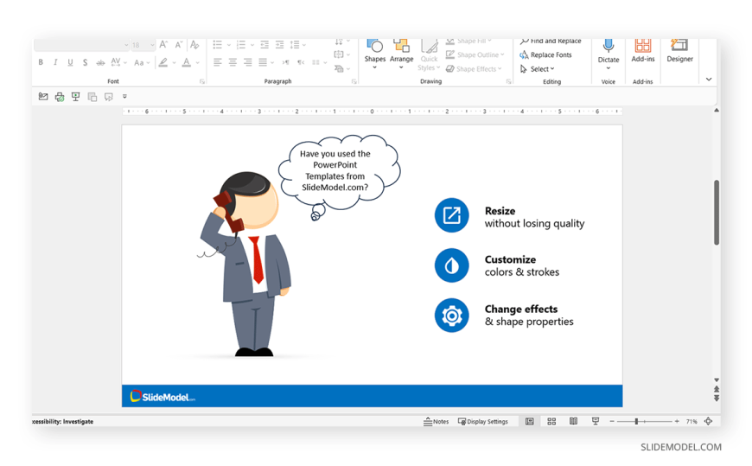Click Find and Replace

click(x=551, y=41)
